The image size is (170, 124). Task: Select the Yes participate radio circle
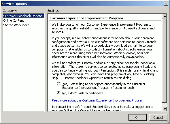tap(58, 84)
